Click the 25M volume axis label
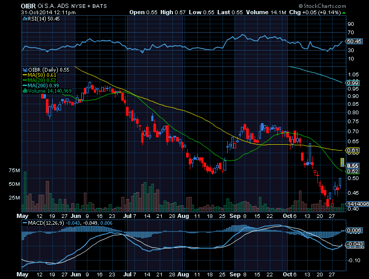Viewport: 369px width, 279px height. click(x=14, y=198)
